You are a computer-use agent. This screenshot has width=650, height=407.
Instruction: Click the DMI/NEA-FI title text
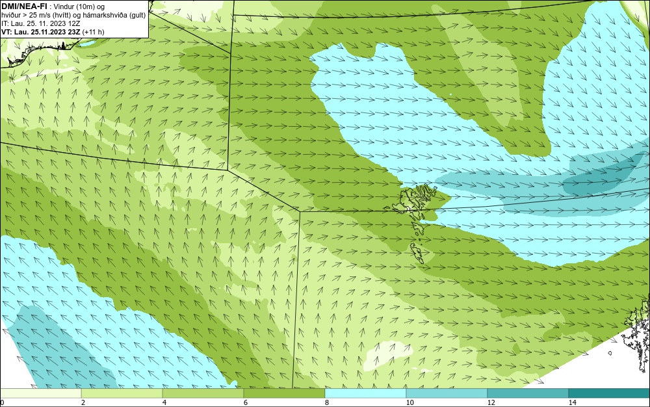24,7
